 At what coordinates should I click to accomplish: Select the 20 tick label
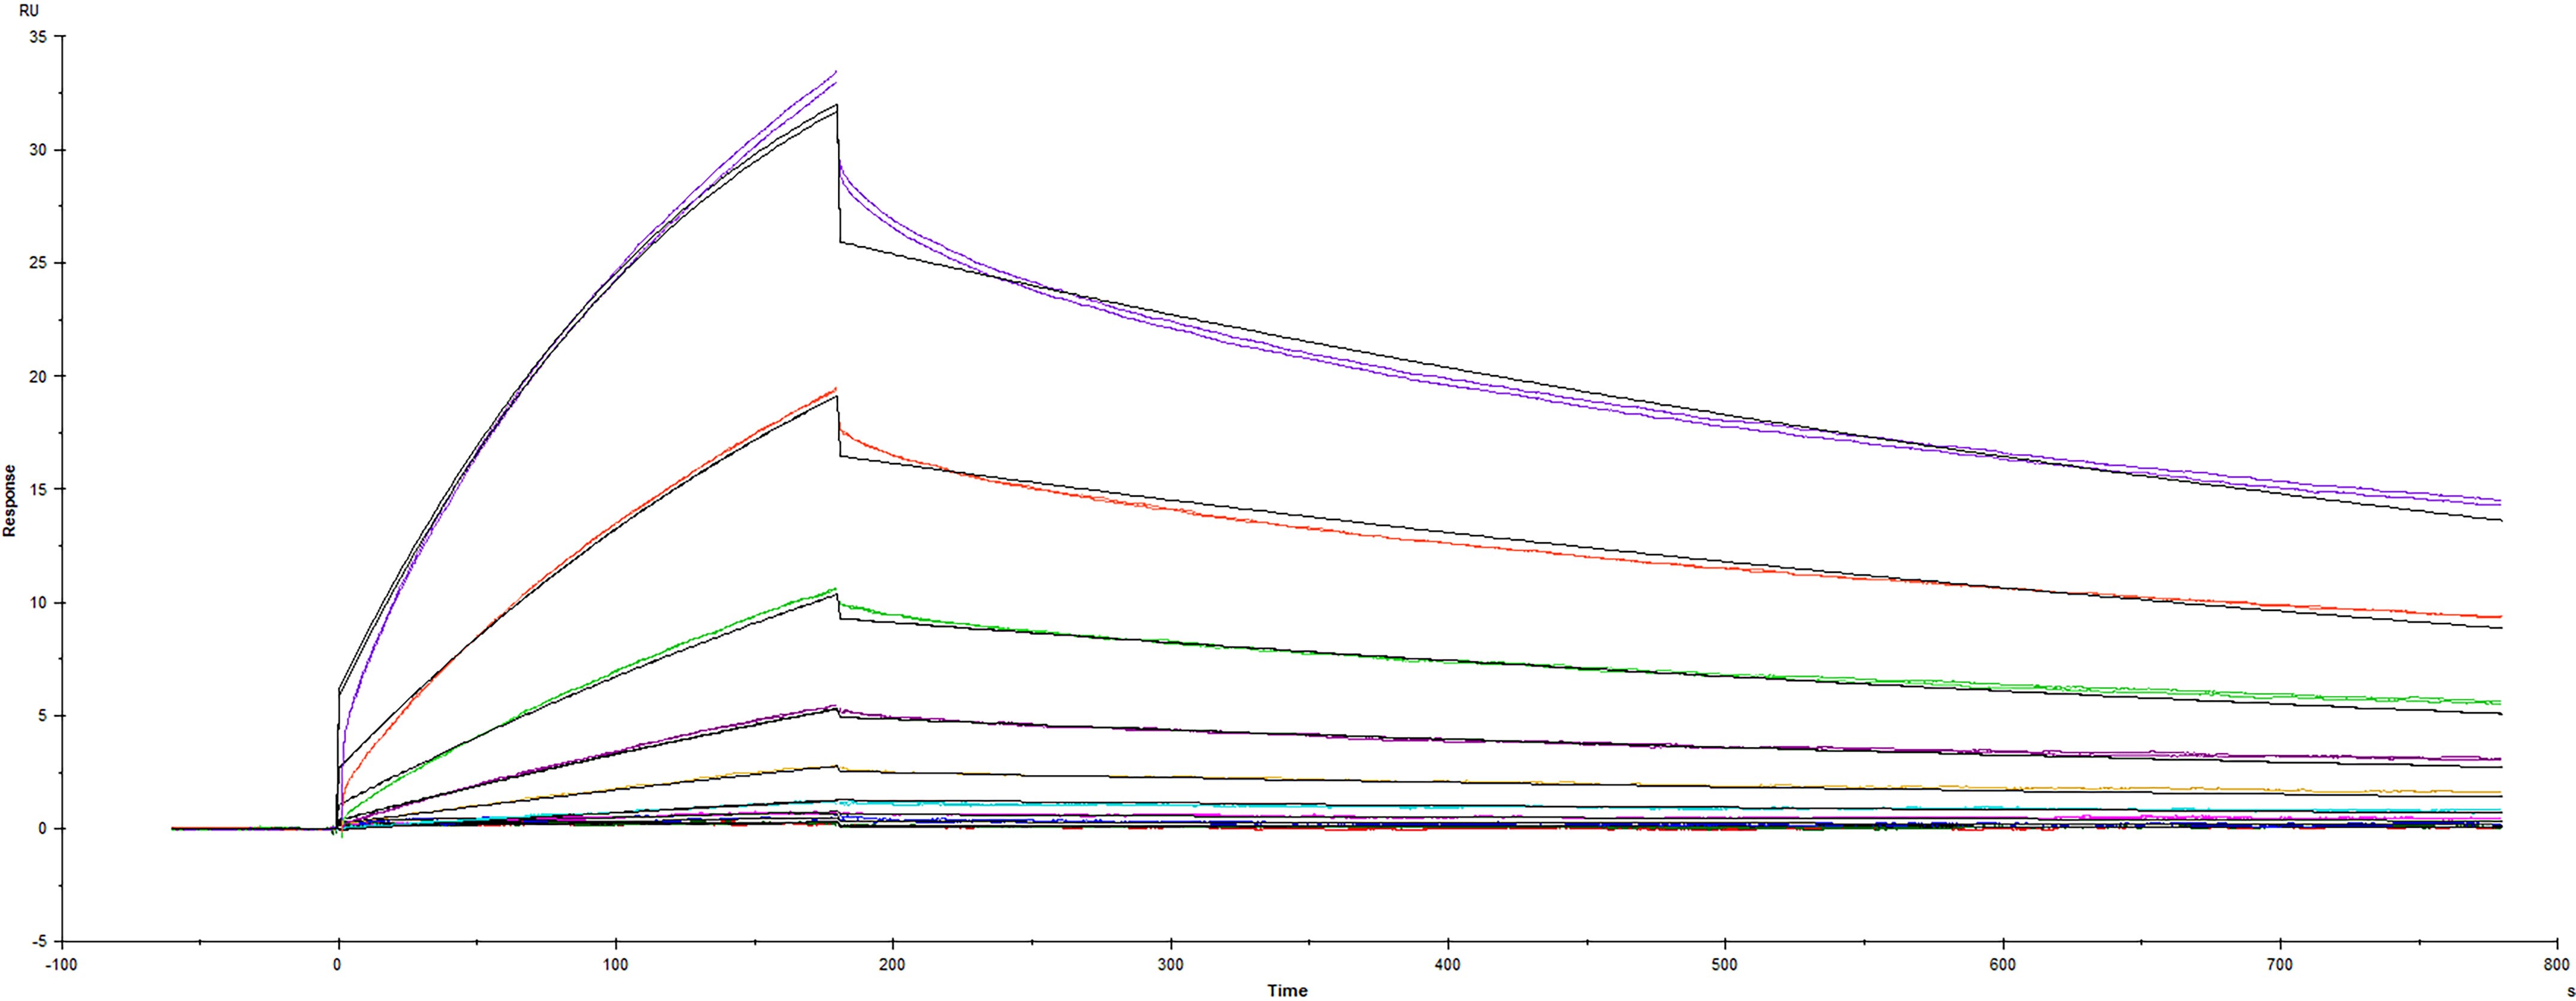tap(39, 376)
